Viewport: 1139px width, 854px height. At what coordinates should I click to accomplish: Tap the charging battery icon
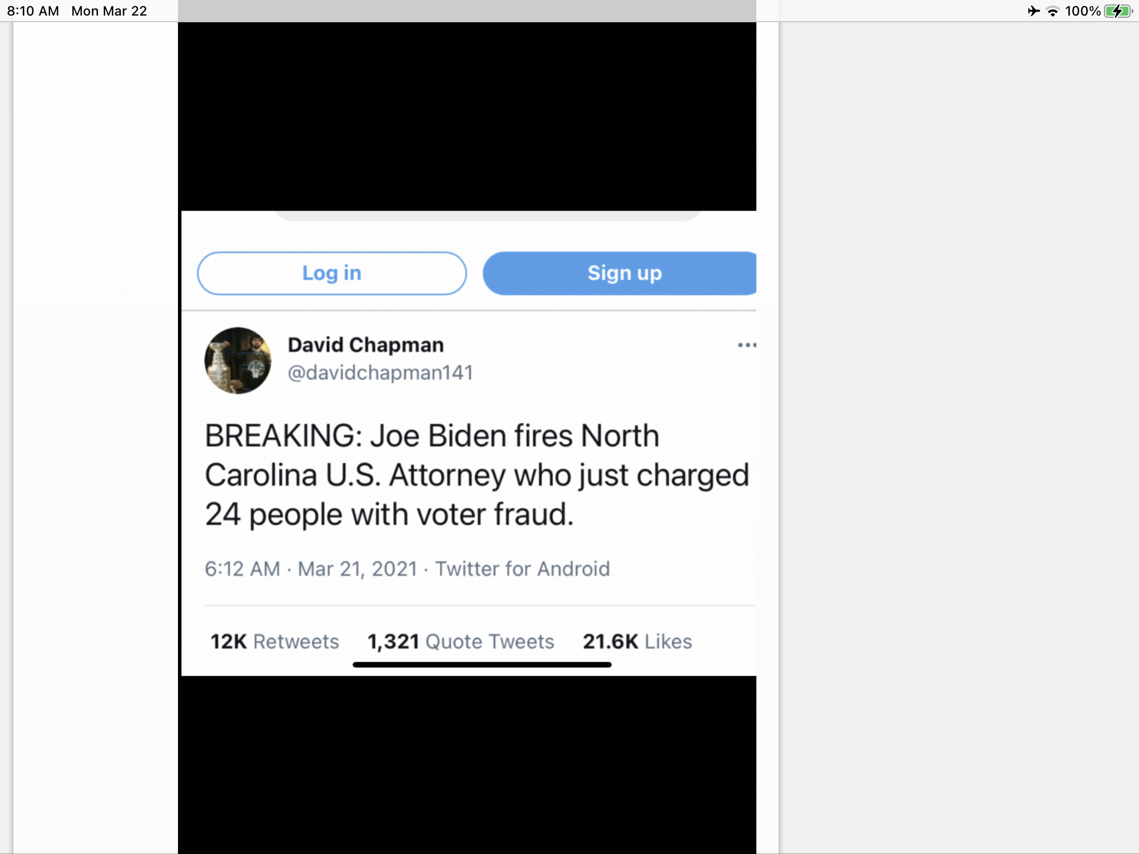coord(1118,11)
